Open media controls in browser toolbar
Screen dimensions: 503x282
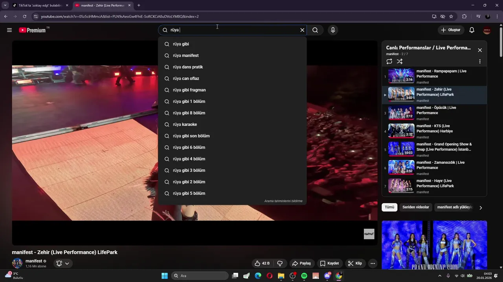coord(478,16)
